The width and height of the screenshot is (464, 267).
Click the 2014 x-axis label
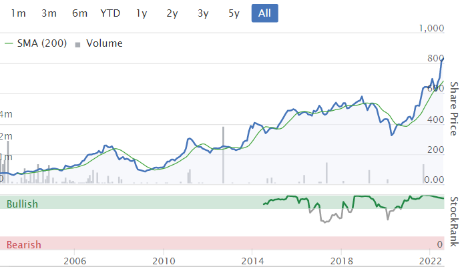(x=252, y=261)
